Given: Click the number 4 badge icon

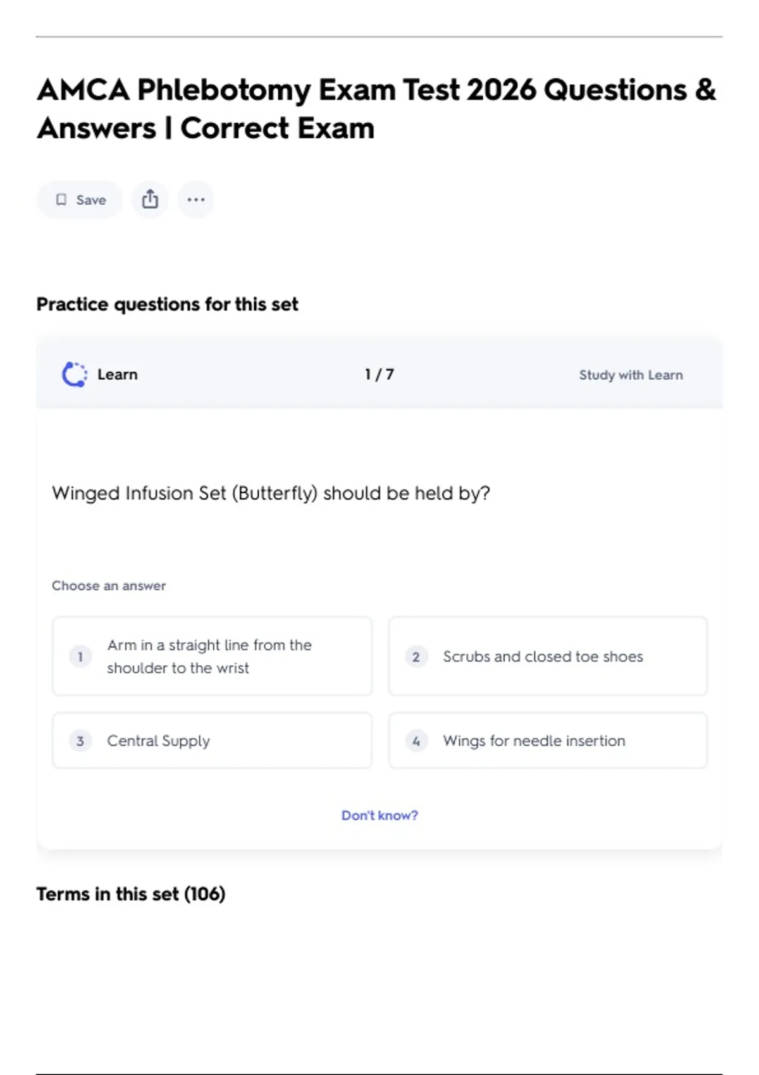Looking at the screenshot, I should point(416,740).
